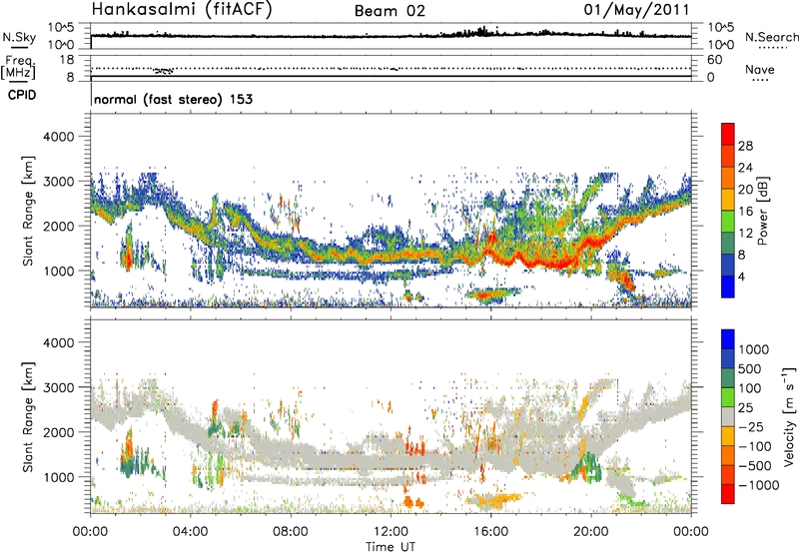Viewport: 799px width, 553px height.
Task: Click the yellow-orange segment of Velocity colorbar
Action: [x=728, y=436]
